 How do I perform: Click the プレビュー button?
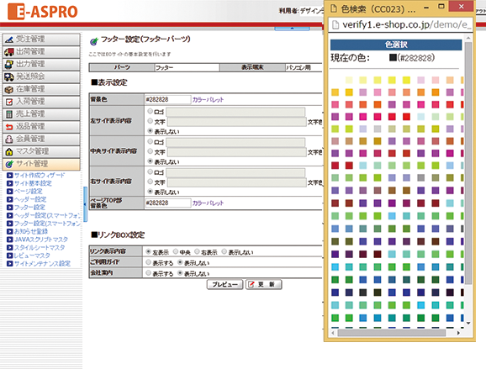point(225,284)
